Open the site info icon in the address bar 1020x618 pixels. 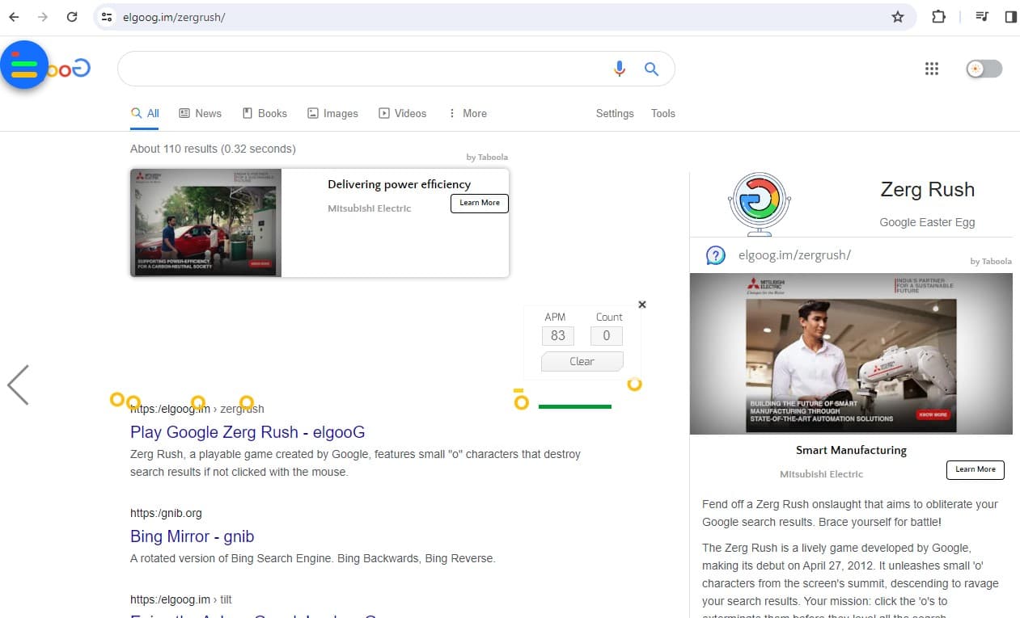tap(107, 17)
